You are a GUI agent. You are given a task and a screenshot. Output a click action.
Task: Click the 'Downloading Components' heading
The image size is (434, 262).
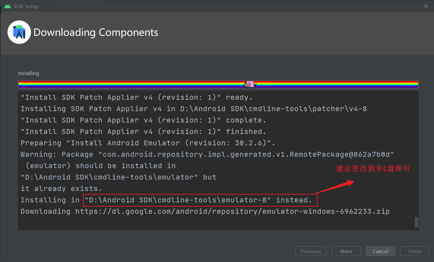(x=96, y=32)
